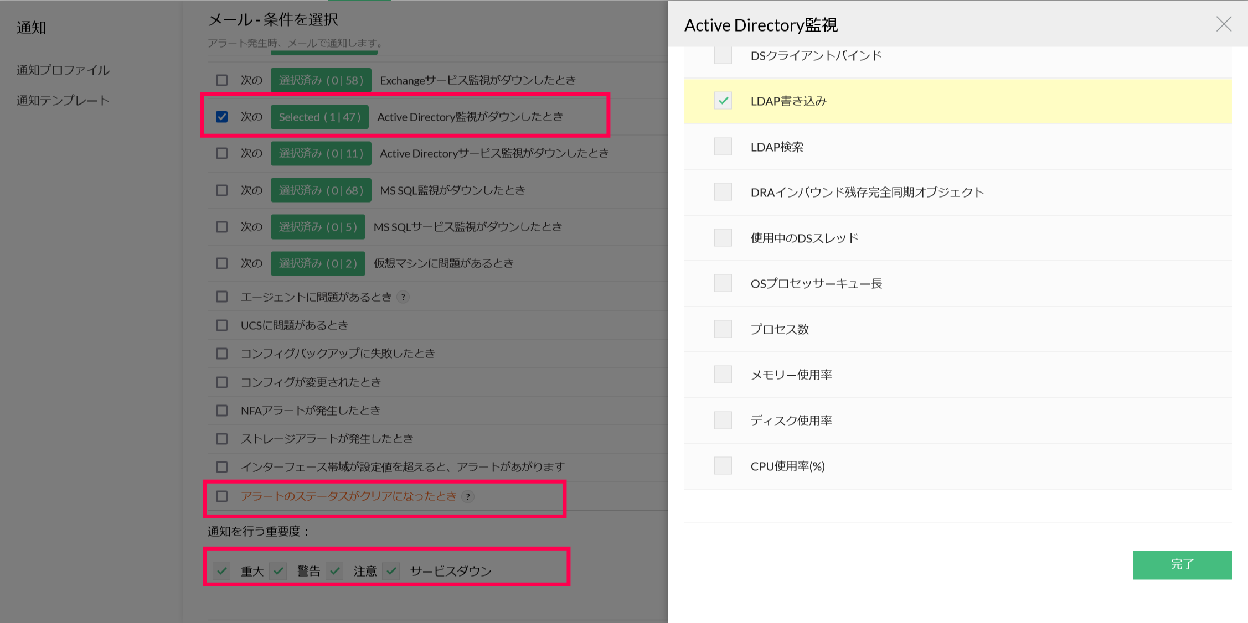Open 選択済み (0|2) virtual machine selector
The image size is (1248, 623).
tap(318, 263)
